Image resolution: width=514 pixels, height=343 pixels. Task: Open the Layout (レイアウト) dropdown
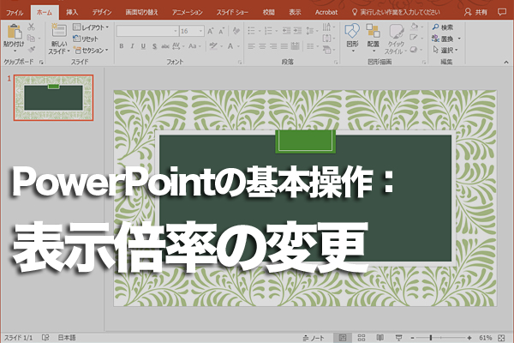91,27
